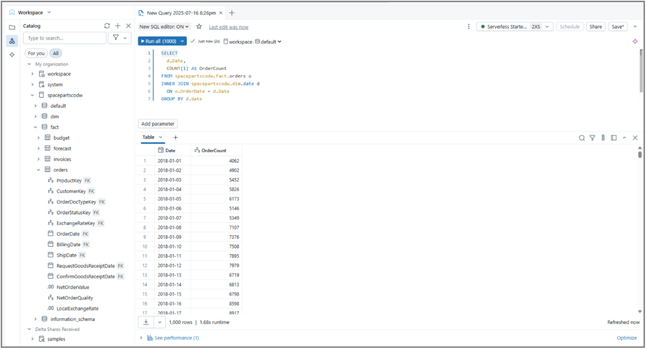Favorite the query using the star

pyautogui.click(x=198, y=27)
